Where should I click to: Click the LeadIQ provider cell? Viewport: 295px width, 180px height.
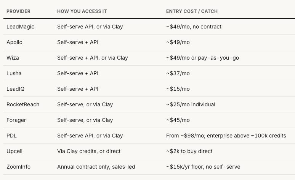15,89
